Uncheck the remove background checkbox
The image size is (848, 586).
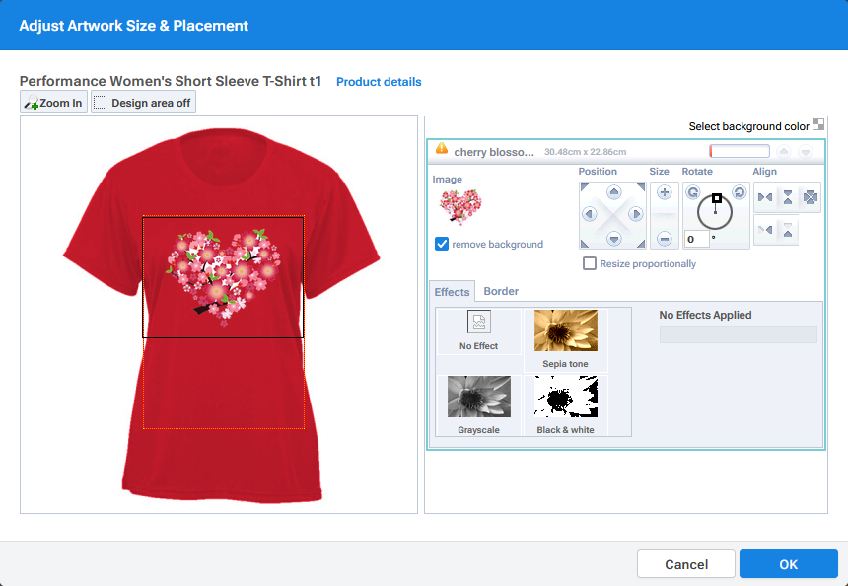pyautogui.click(x=442, y=244)
